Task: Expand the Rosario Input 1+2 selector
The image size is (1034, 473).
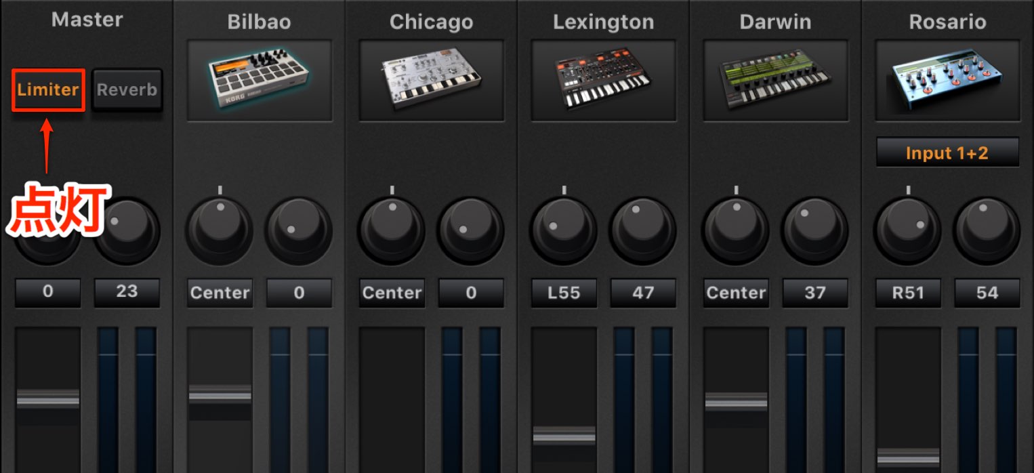Action: click(x=947, y=152)
